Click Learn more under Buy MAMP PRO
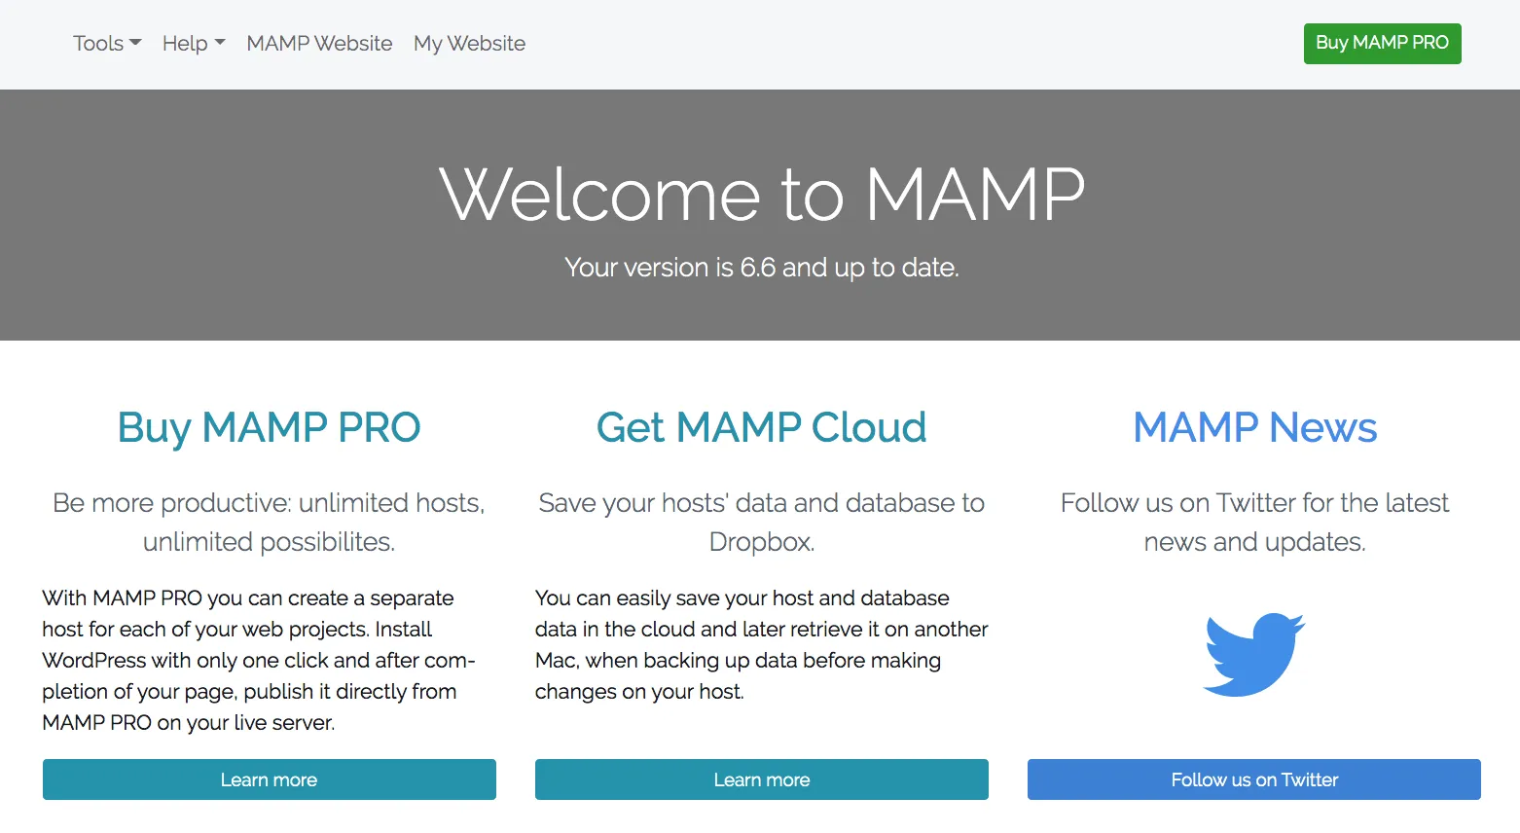This screenshot has height=833, width=1520. (x=270, y=779)
